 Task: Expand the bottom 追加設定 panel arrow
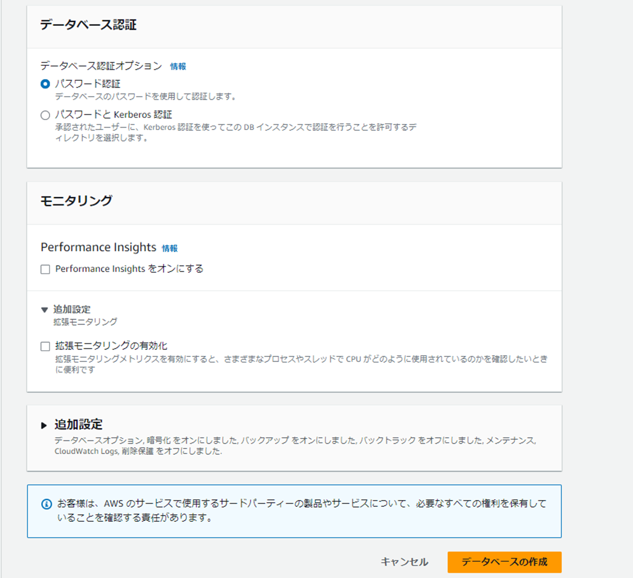(x=44, y=426)
